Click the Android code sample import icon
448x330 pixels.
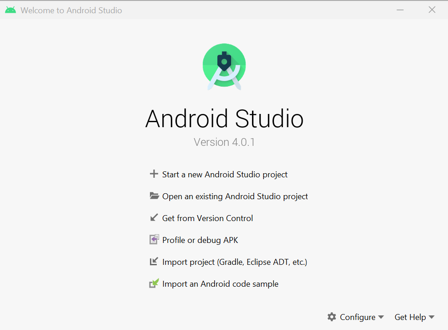pos(154,284)
